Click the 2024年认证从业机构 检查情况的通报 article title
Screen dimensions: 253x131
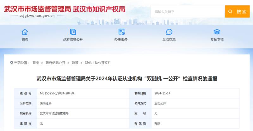[127, 79]
